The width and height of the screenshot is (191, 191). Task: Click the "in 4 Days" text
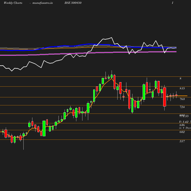[x=185, y=128]
